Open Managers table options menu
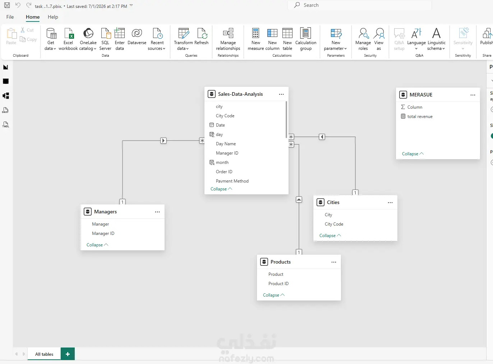 tap(157, 212)
